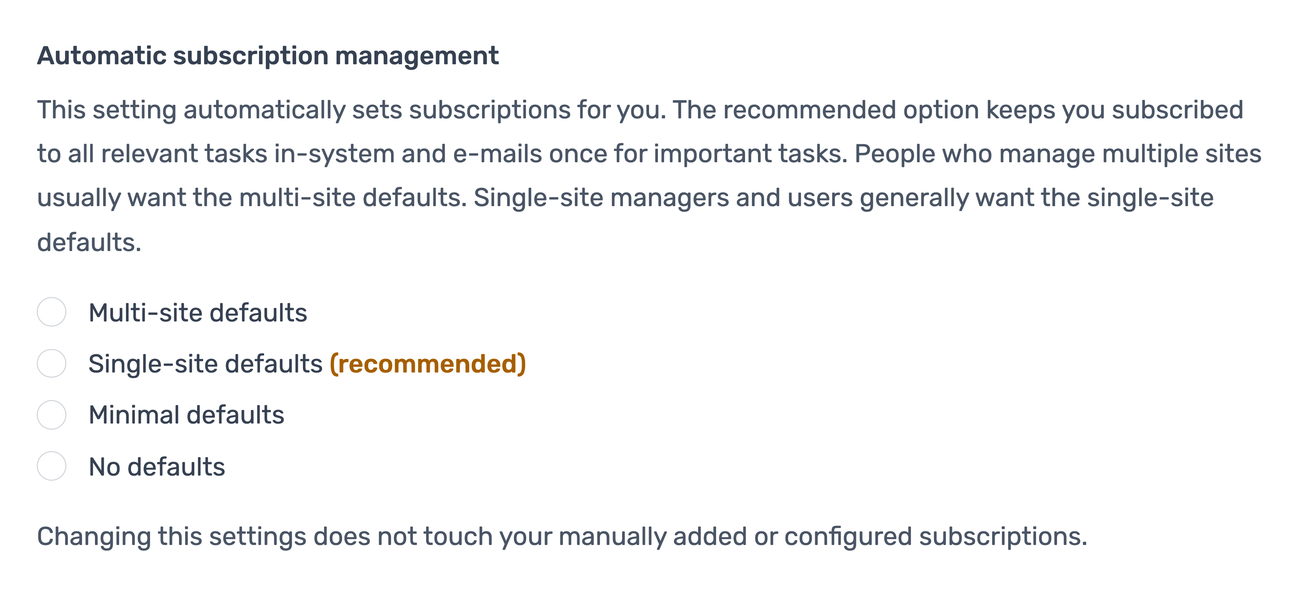Screen dimensions: 1309x595
Task: Click the "Automatic subscription management" heading
Action: point(268,56)
